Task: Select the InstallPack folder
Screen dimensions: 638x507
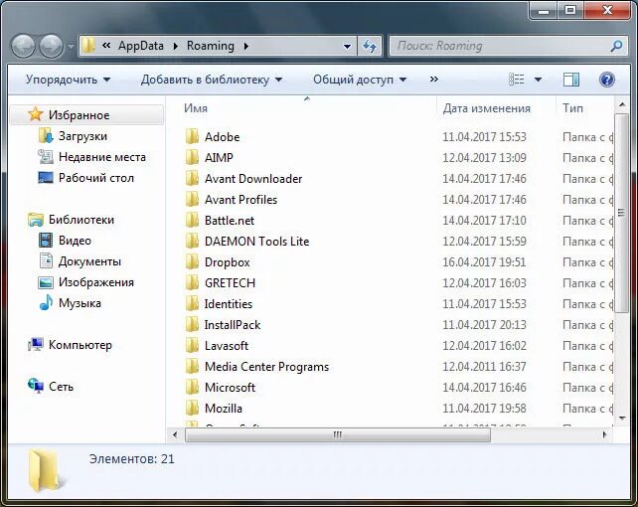Action: [x=233, y=324]
